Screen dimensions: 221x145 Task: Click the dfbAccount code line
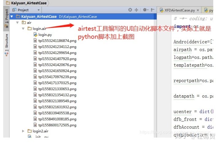193,127
